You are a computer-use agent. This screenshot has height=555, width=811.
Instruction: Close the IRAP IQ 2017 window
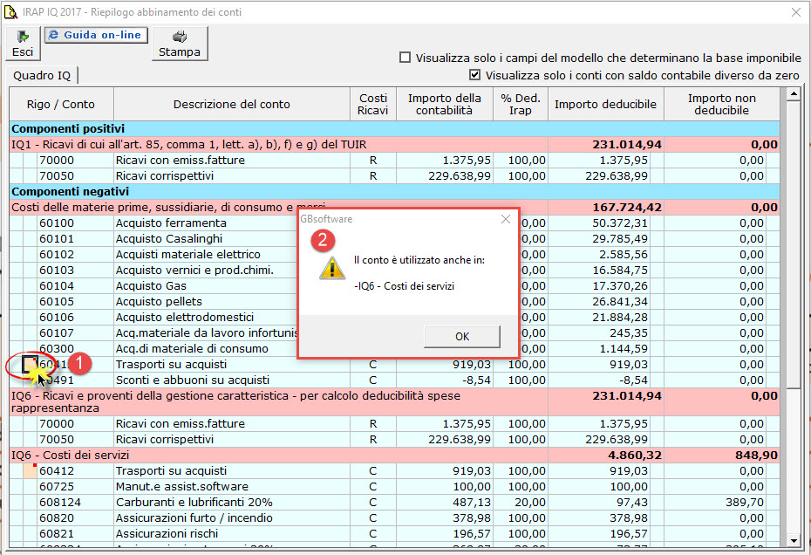[796, 12]
